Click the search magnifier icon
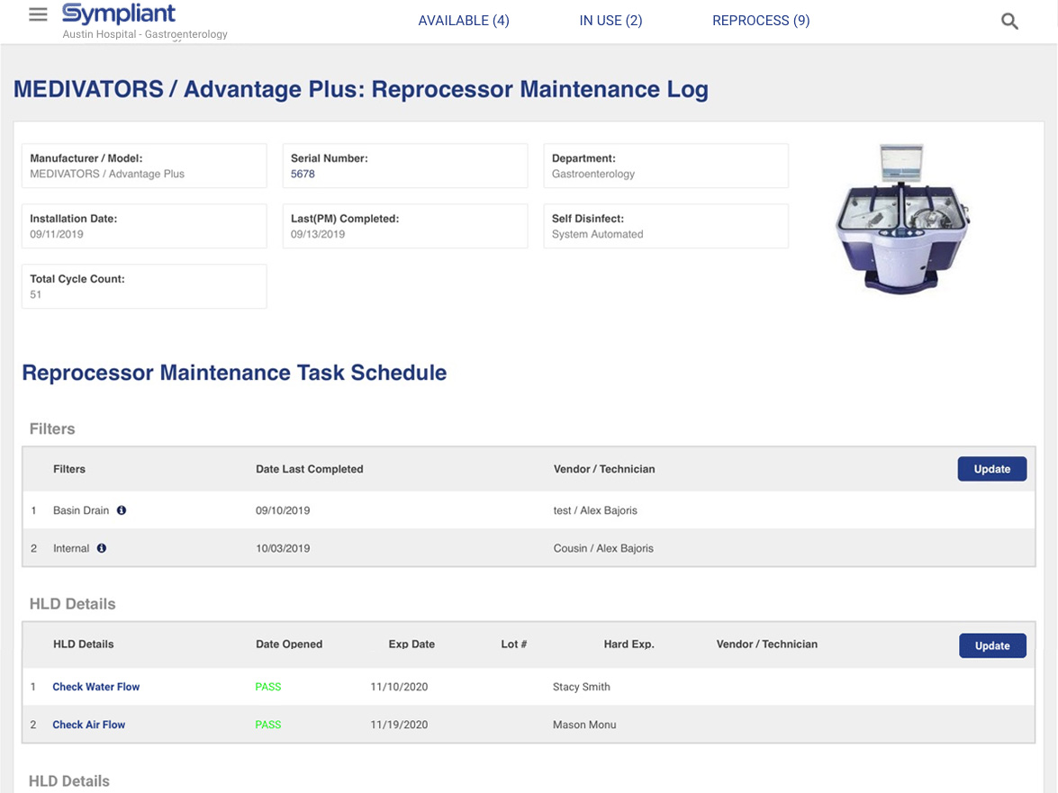This screenshot has height=793, width=1058. pos(1009,21)
